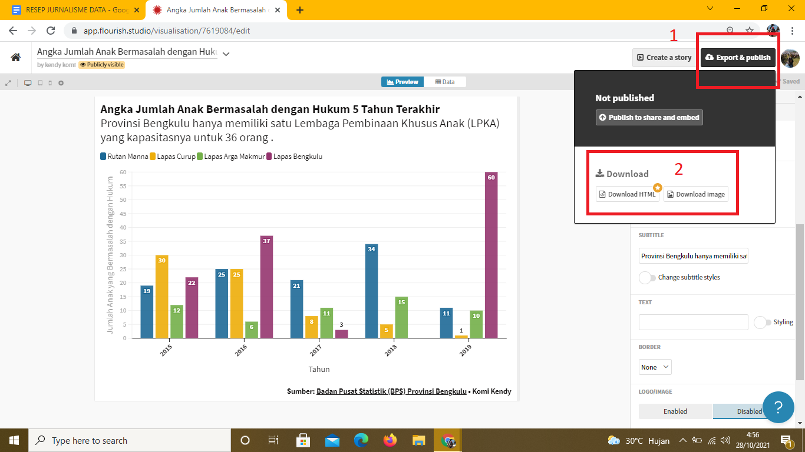Open the Border dropdown showing None

tap(655, 367)
